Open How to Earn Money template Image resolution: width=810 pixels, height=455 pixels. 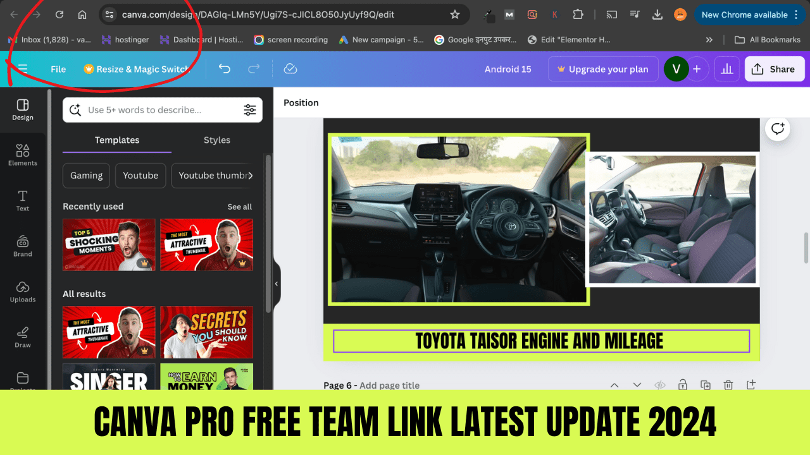pos(206,376)
